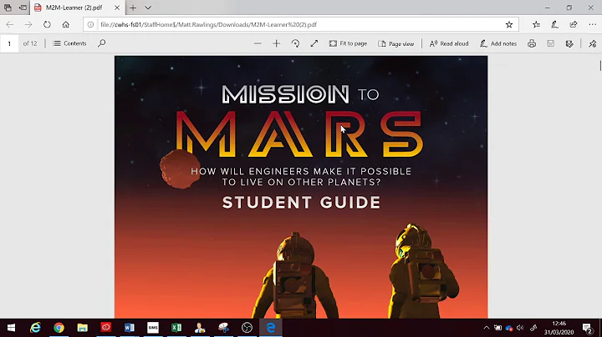Click the browser Add notes pen icon
Screen dimensions: 602x337
point(554,24)
